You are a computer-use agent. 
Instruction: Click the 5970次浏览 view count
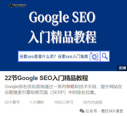[x=93, y=102]
